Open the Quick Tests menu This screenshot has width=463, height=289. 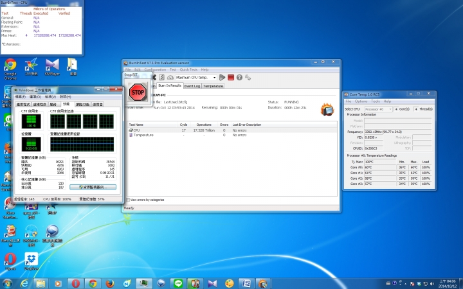click(x=188, y=69)
